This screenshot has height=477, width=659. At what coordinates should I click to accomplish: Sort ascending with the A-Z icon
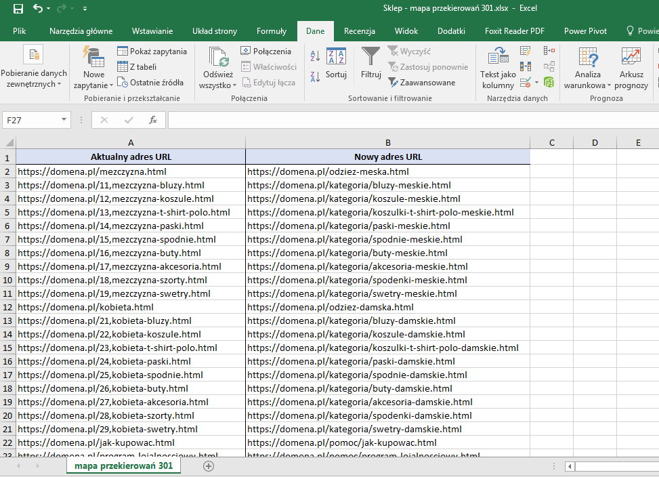[315, 56]
